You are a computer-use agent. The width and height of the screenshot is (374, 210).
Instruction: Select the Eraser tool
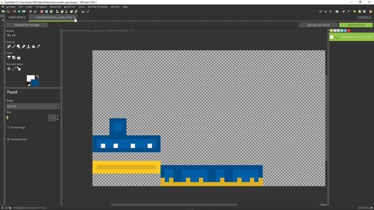tap(23, 47)
